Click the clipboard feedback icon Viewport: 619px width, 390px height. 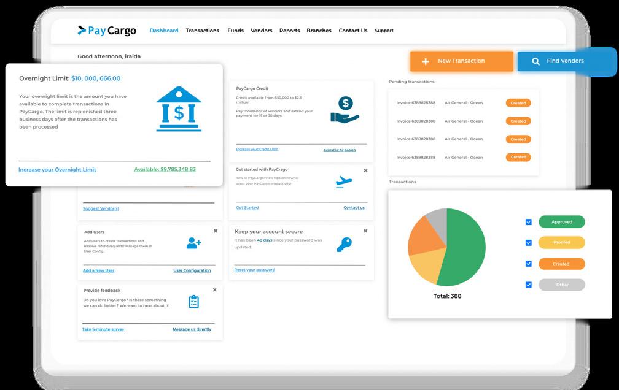tap(193, 302)
